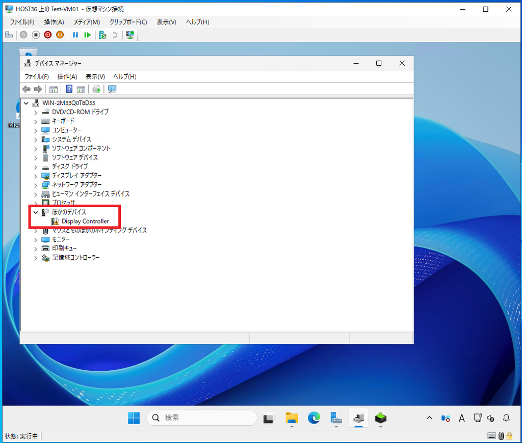This screenshot has width=522, height=443.
Task: Open Device Manager 表示(V) menu
Action: pyautogui.click(x=95, y=76)
